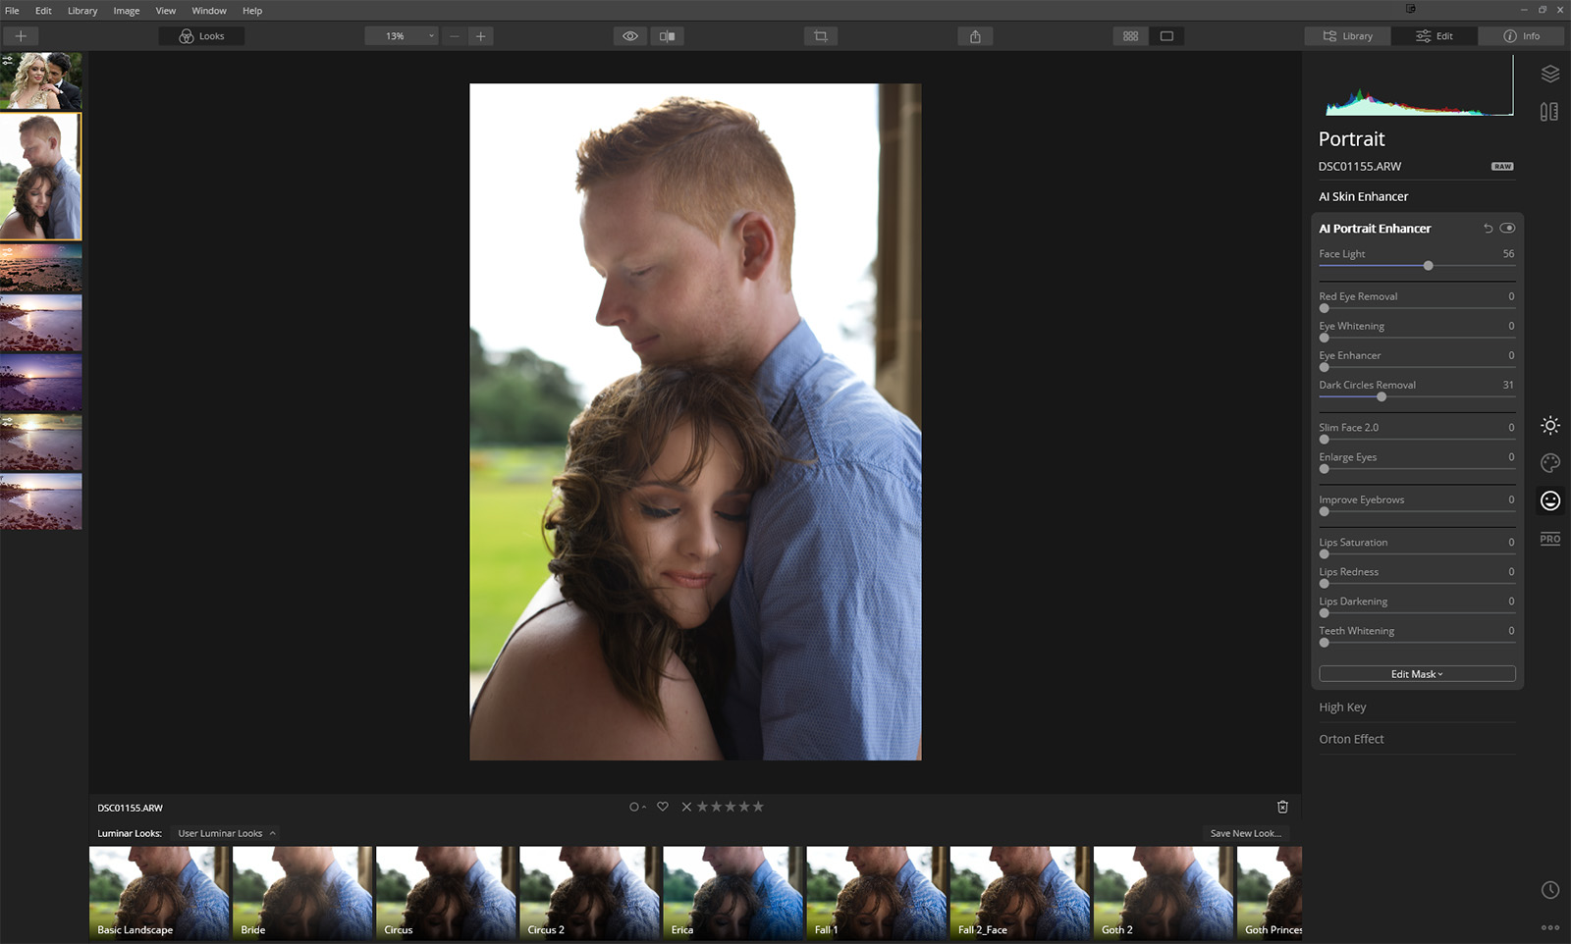
Task: Toggle before/after compare view
Action: point(668,36)
